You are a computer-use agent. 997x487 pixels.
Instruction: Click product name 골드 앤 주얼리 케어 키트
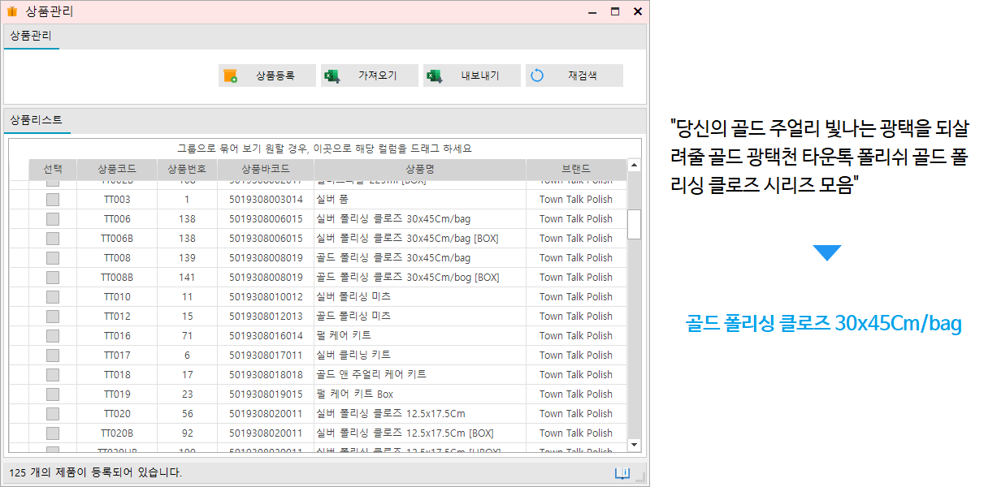(371, 375)
